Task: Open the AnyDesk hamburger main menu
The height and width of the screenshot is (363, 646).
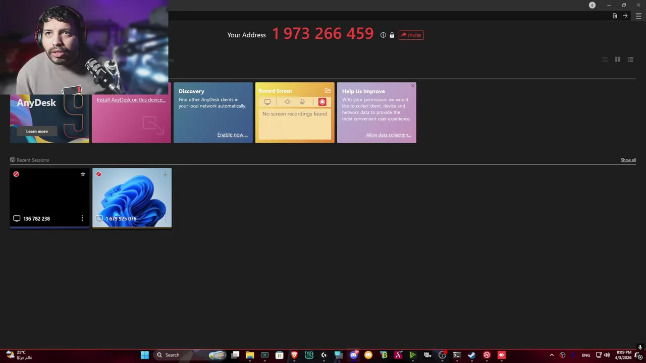Action: coord(638,16)
